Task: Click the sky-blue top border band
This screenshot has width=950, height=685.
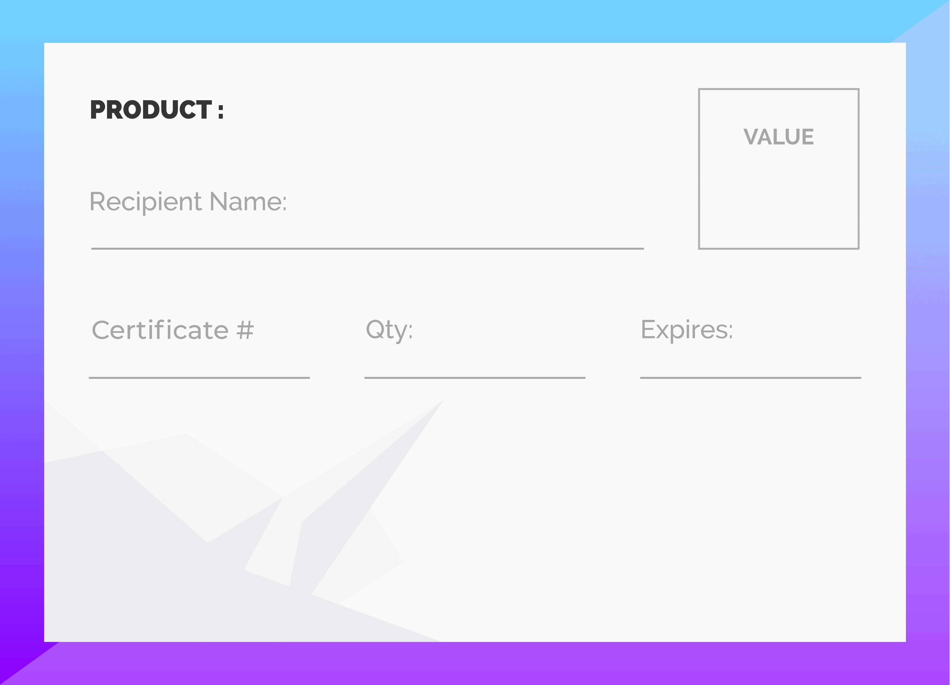Action: pyautogui.click(x=461, y=21)
